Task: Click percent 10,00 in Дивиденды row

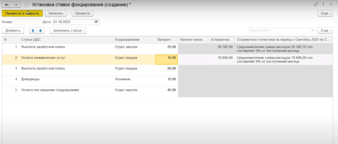Action: (x=167, y=81)
